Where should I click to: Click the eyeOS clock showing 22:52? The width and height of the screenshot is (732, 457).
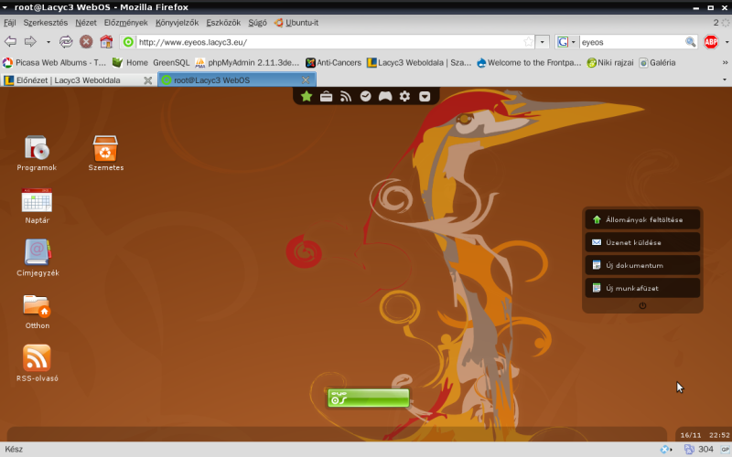coord(719,435)
